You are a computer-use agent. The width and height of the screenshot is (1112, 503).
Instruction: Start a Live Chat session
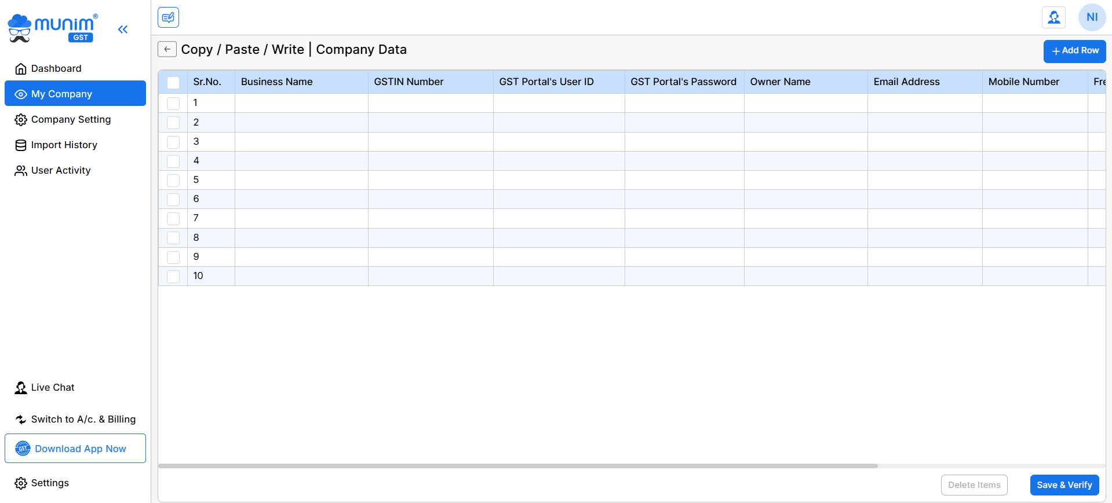pyautogui.click(x=52, y=388)
